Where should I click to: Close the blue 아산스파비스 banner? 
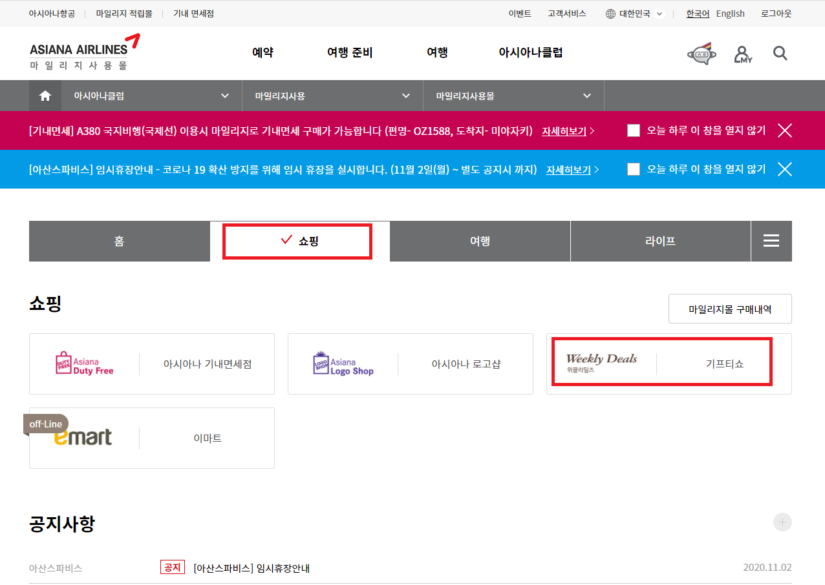[x=785, y=169]
